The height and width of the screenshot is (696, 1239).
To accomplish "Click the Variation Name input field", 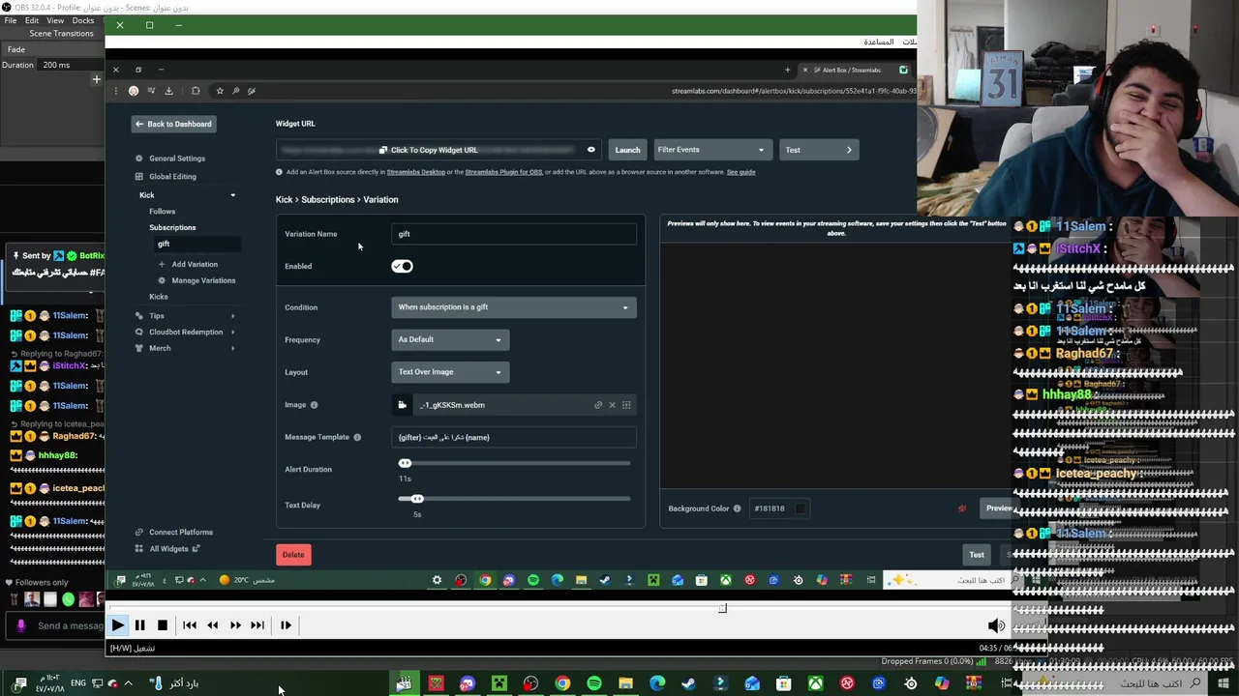I will pyautogui.click(x=514, y=234).
